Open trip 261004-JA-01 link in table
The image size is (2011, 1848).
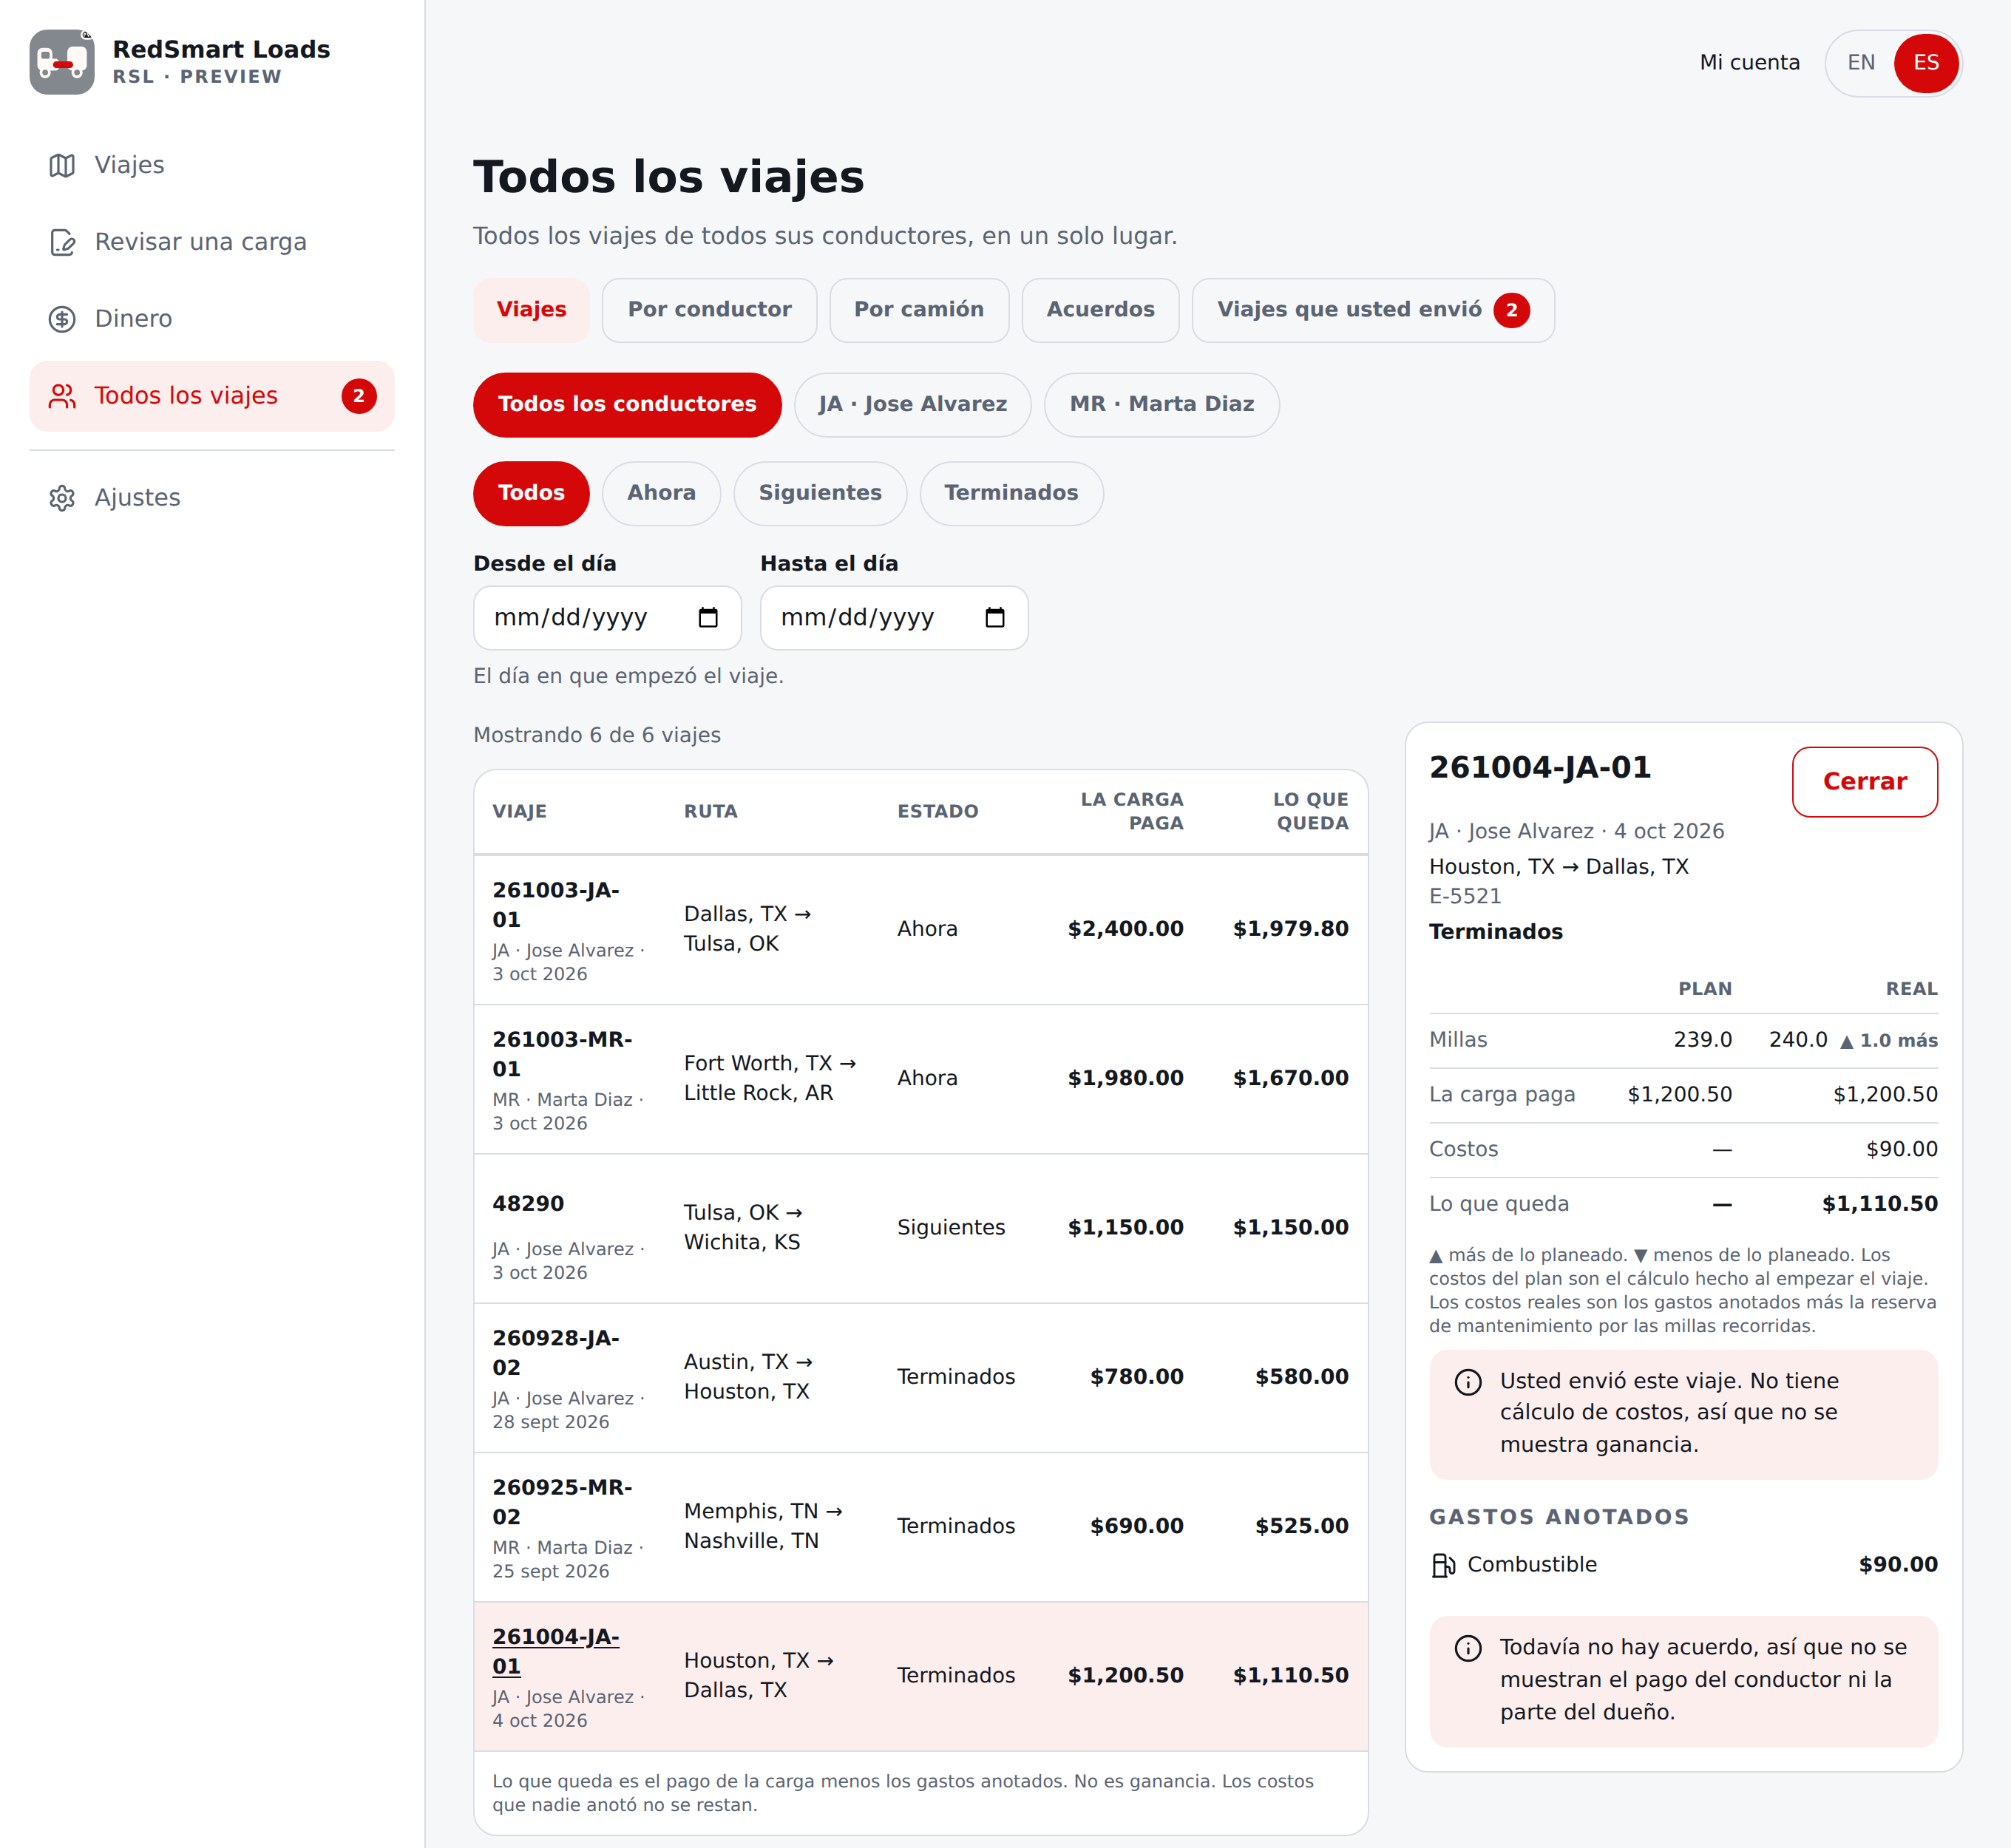pyautogui.click(x=555, y=1651)
